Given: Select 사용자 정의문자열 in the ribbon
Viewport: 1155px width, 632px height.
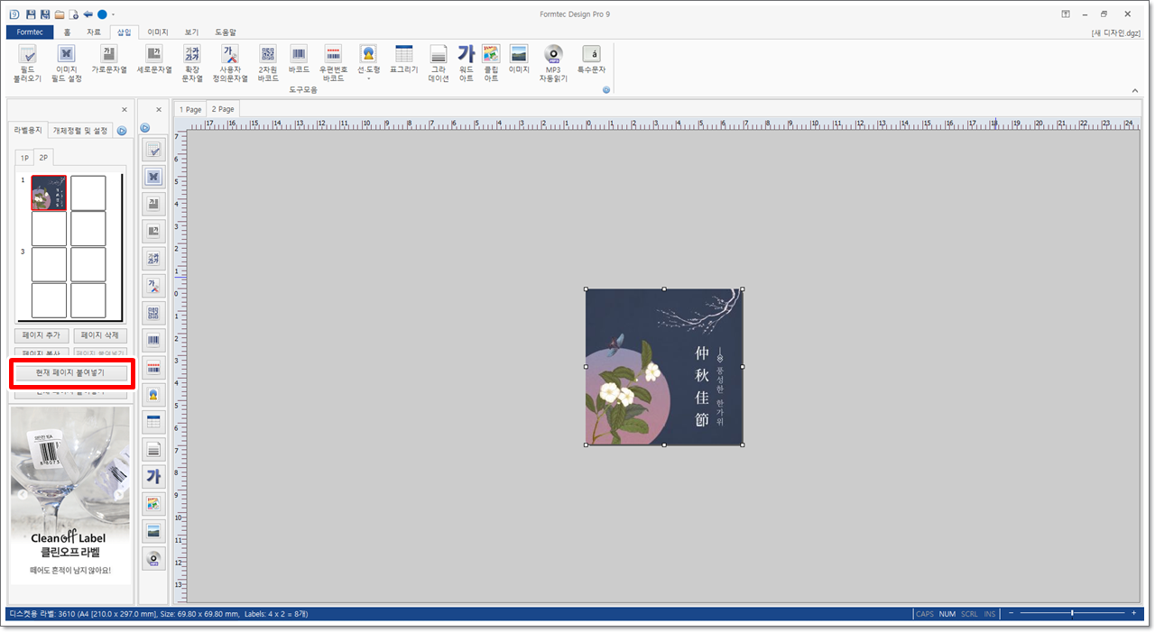Looking at the screenshot, I should (x=230, y=63).
